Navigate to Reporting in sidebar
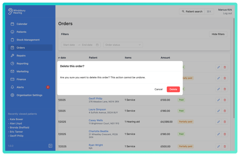This screenshot has width=240, height=156. pos(30,63)
